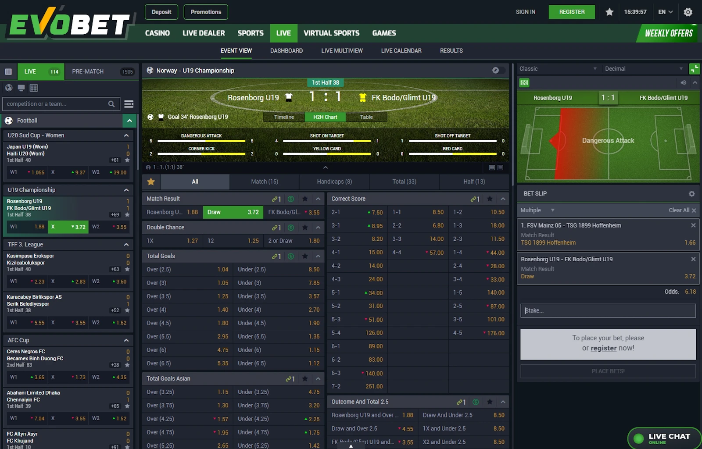
Task: Click the Stake input field in the bet slip
Action: [x=608, y=310]
